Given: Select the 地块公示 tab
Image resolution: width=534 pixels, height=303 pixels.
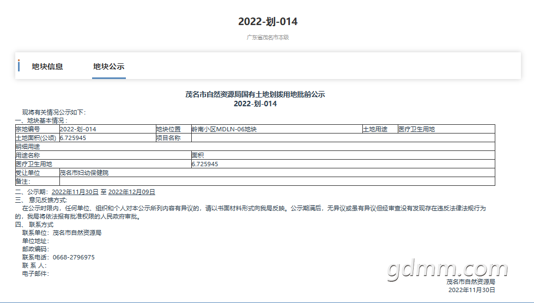Looking at the screenshot, I should [x=108, y=66].
